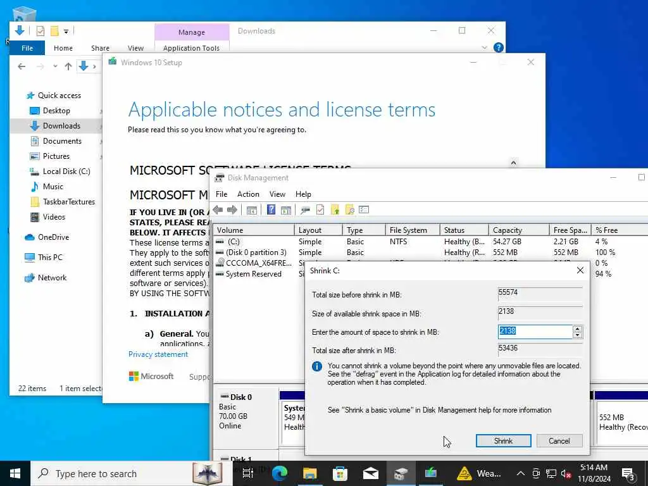This screenshot has width=648, height=486.
Task: Open the File tab in File Explorer
Action: 27,48
